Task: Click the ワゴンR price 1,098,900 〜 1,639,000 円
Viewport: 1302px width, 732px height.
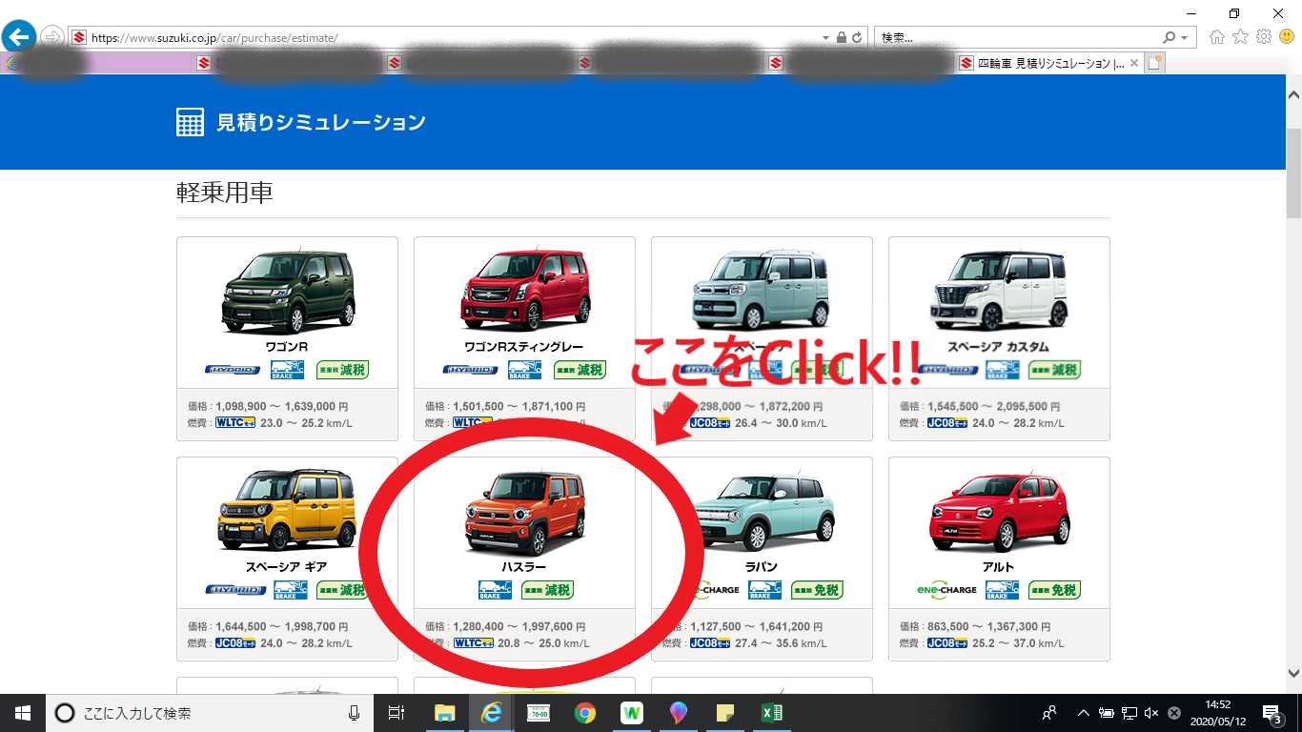Action: pos(282,407)
